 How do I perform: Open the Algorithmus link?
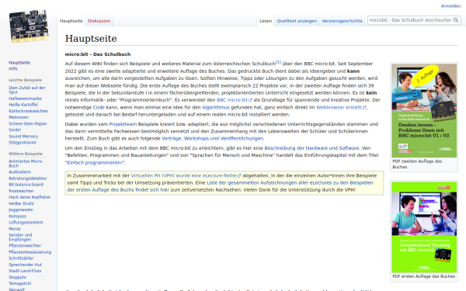(x=216, y=107)
